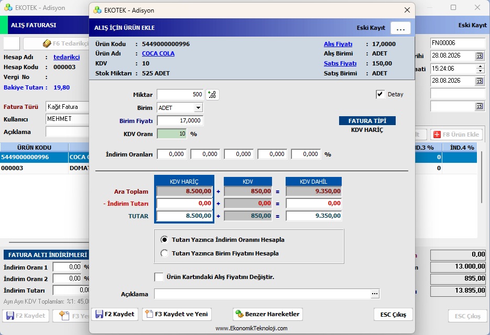
Task: Select Tutarı Yazınca Birim Fiyatını Hesapla option
Action: 164,253
